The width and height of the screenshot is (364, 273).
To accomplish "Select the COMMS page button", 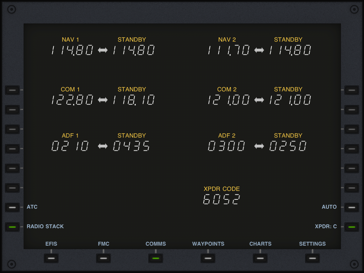I will click(x=156, y=258).
